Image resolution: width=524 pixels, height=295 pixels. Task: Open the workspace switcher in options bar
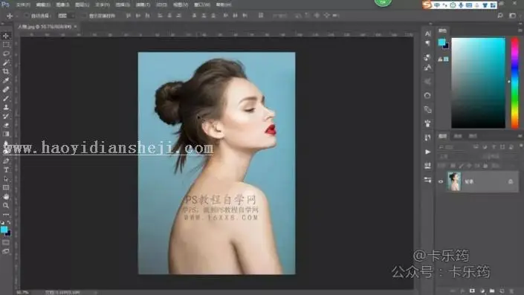[512, 16]
